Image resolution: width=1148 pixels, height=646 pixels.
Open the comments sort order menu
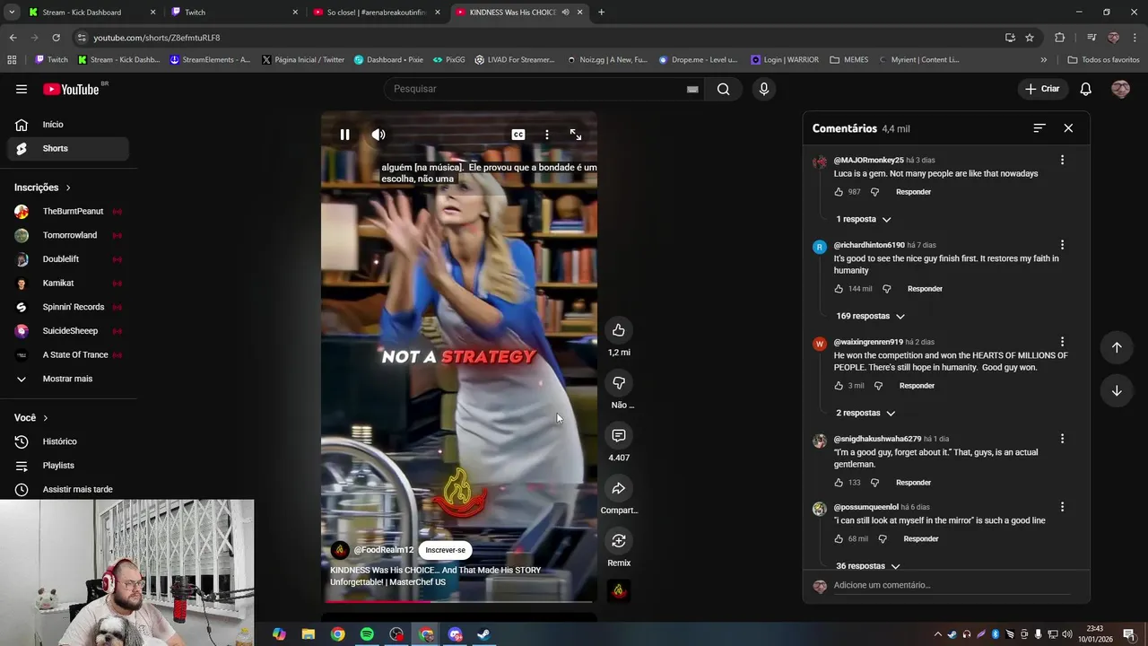[x=1039, y=128]
